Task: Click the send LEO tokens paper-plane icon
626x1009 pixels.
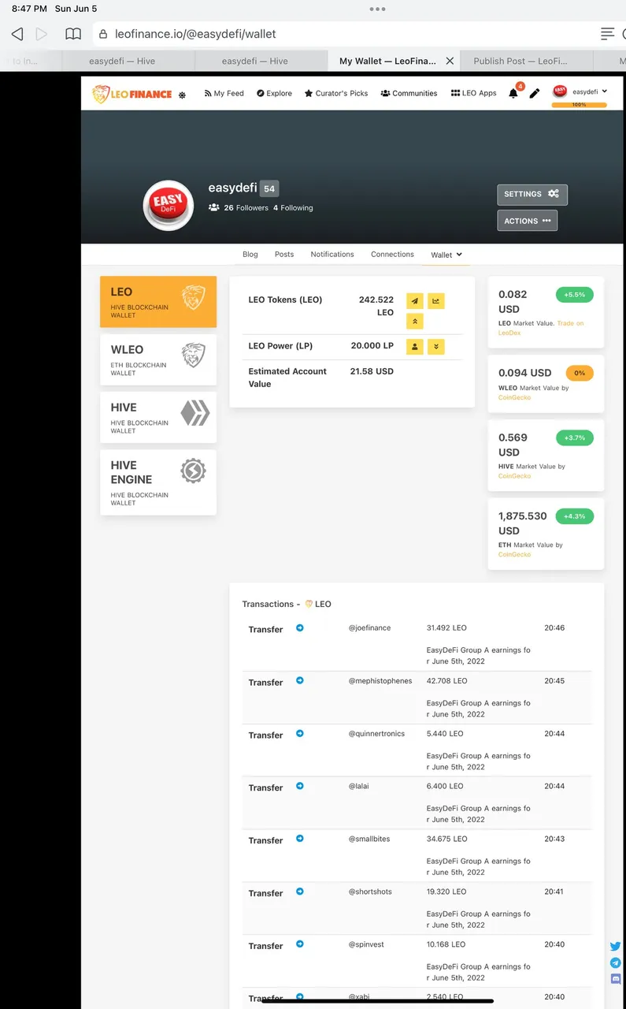Action: coord(415,301)
